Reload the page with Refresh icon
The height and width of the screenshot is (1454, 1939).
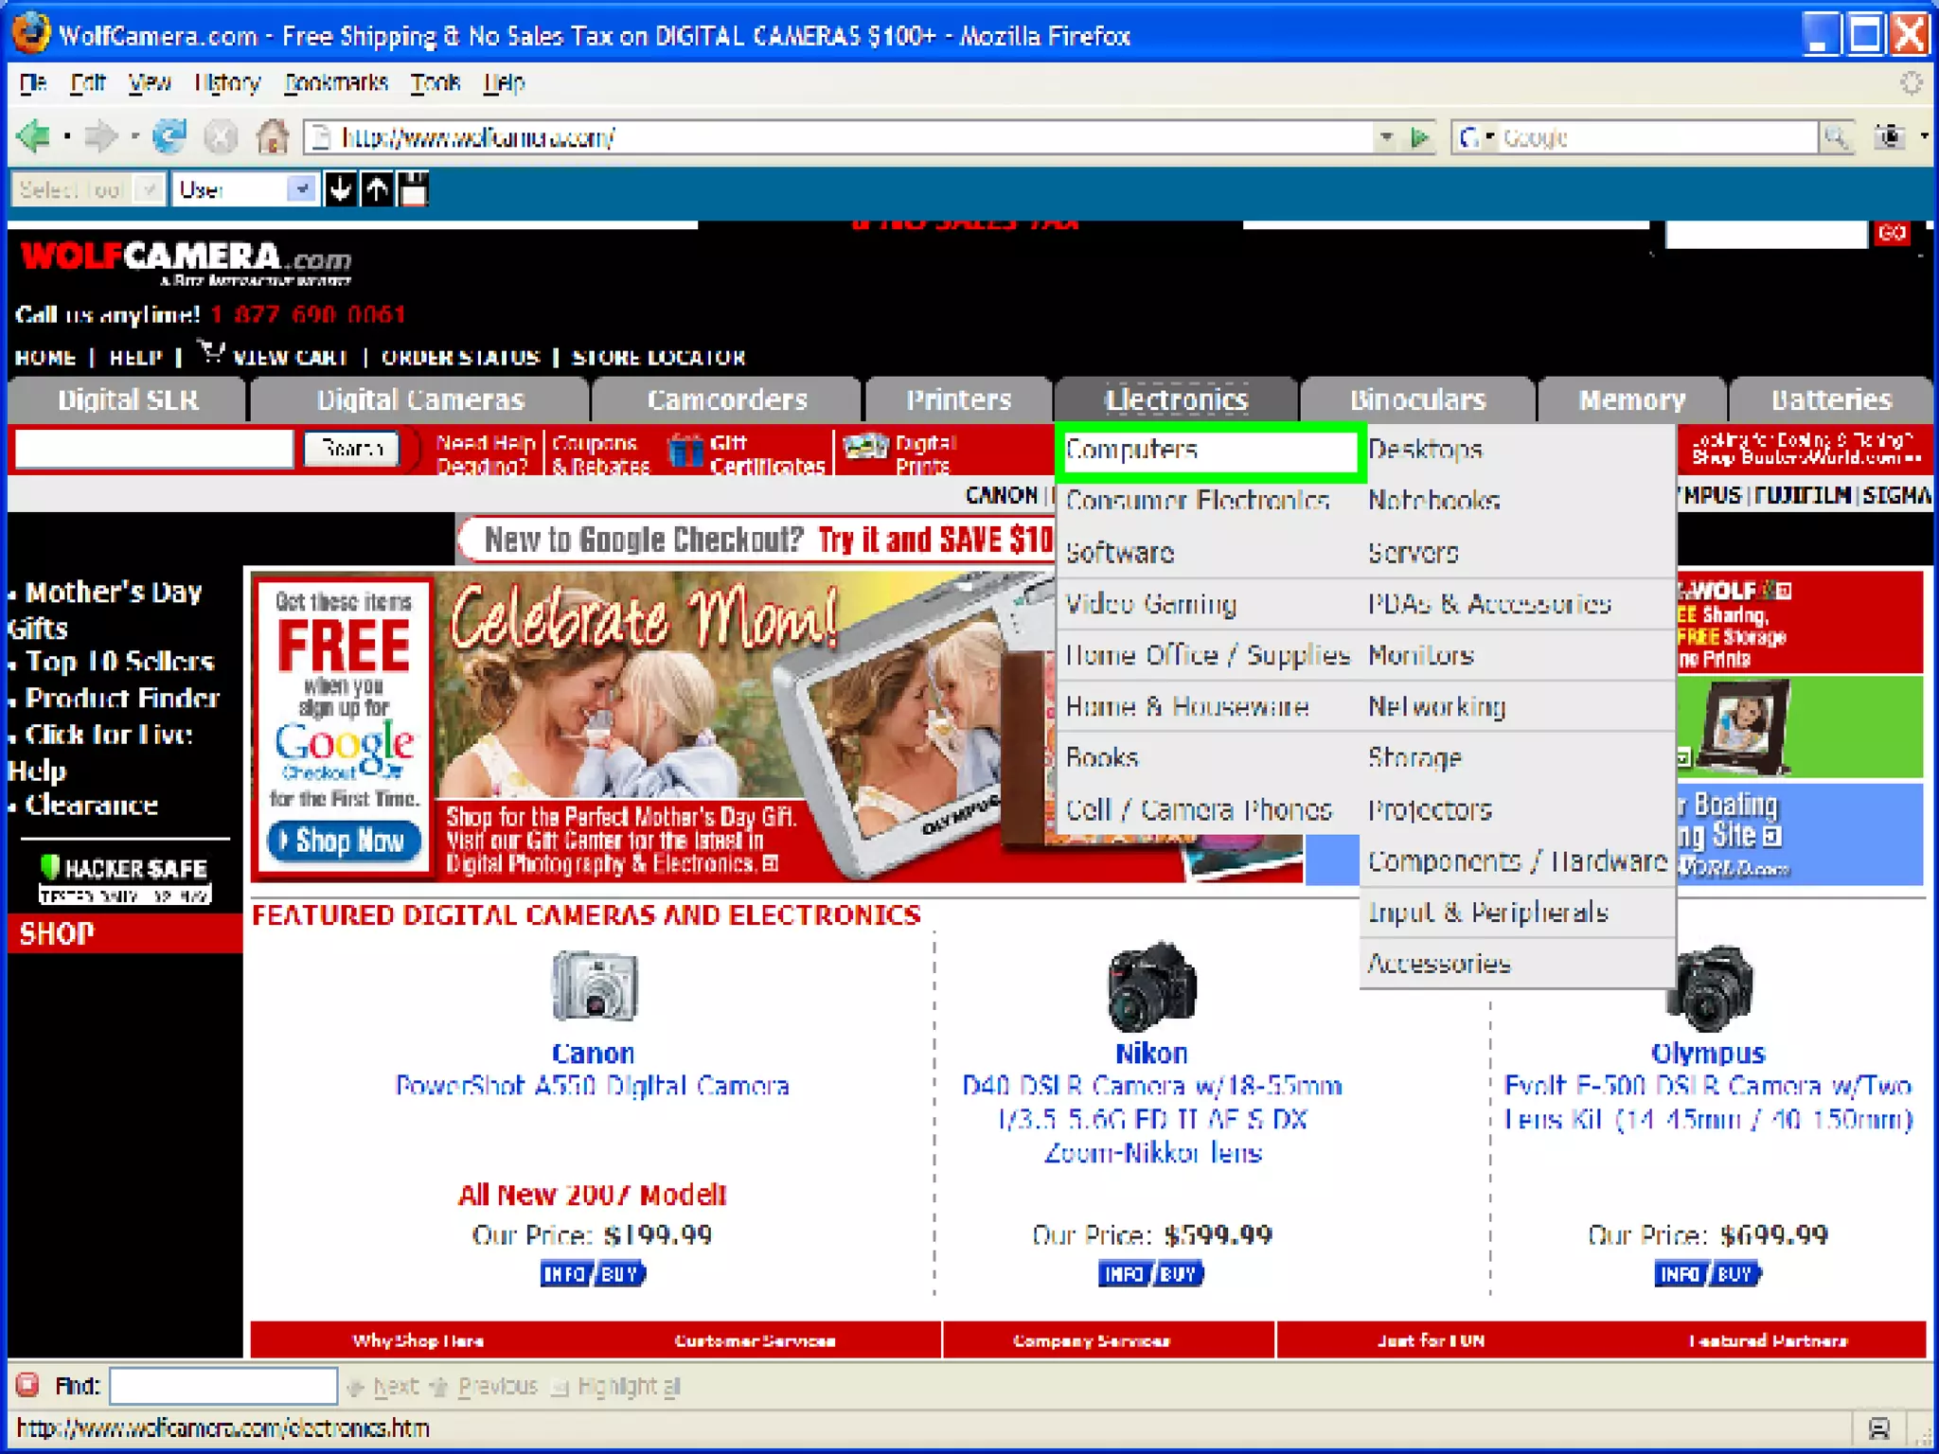[x=169, y=137]
